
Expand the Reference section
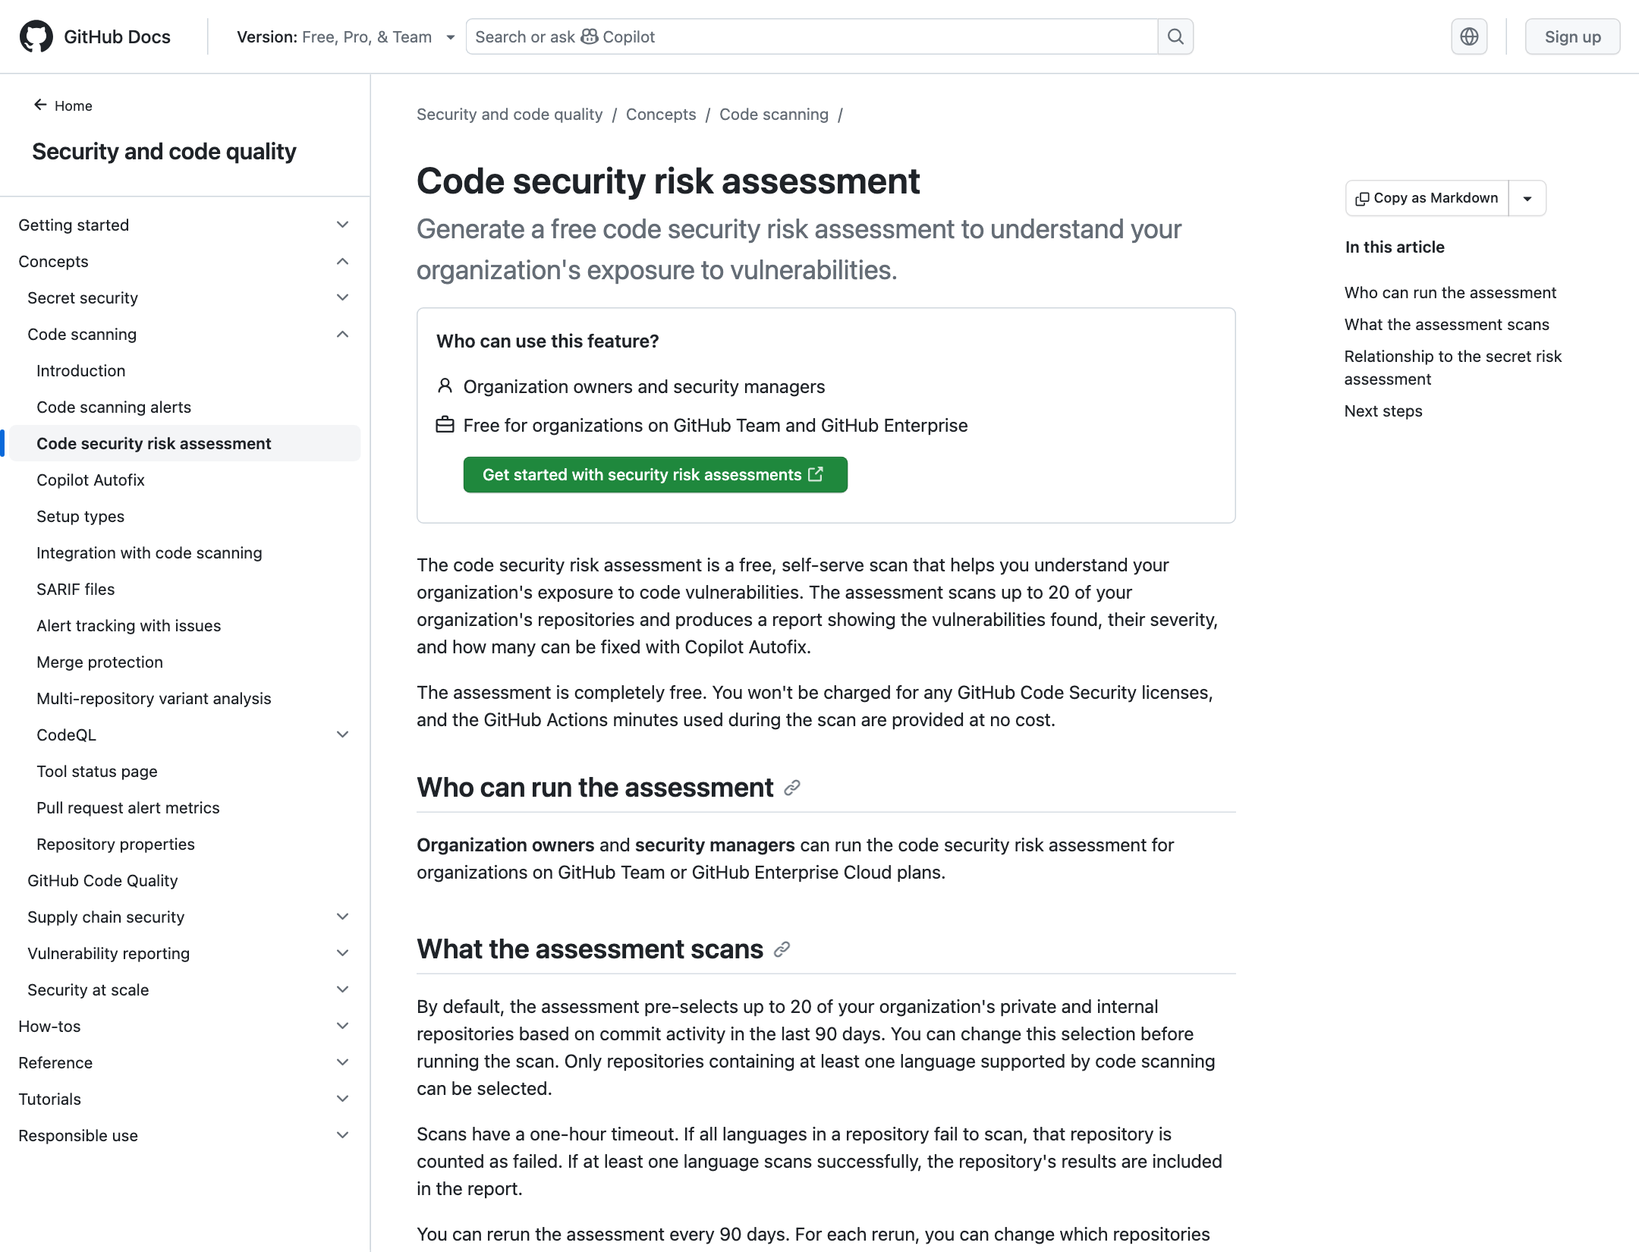click(x=342, y=1062)
